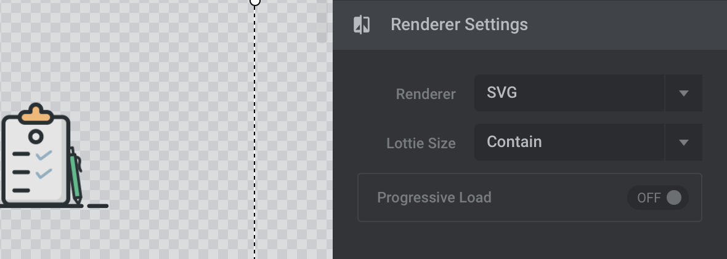This screenshot has width=727, height=259.
Task: Click the Lottie Size label text
Action: click(x=421, y=143)
